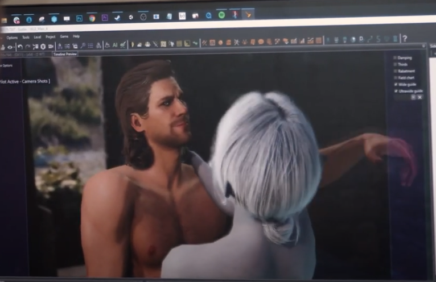Open Premiere Pro from the taskbar

105,18
